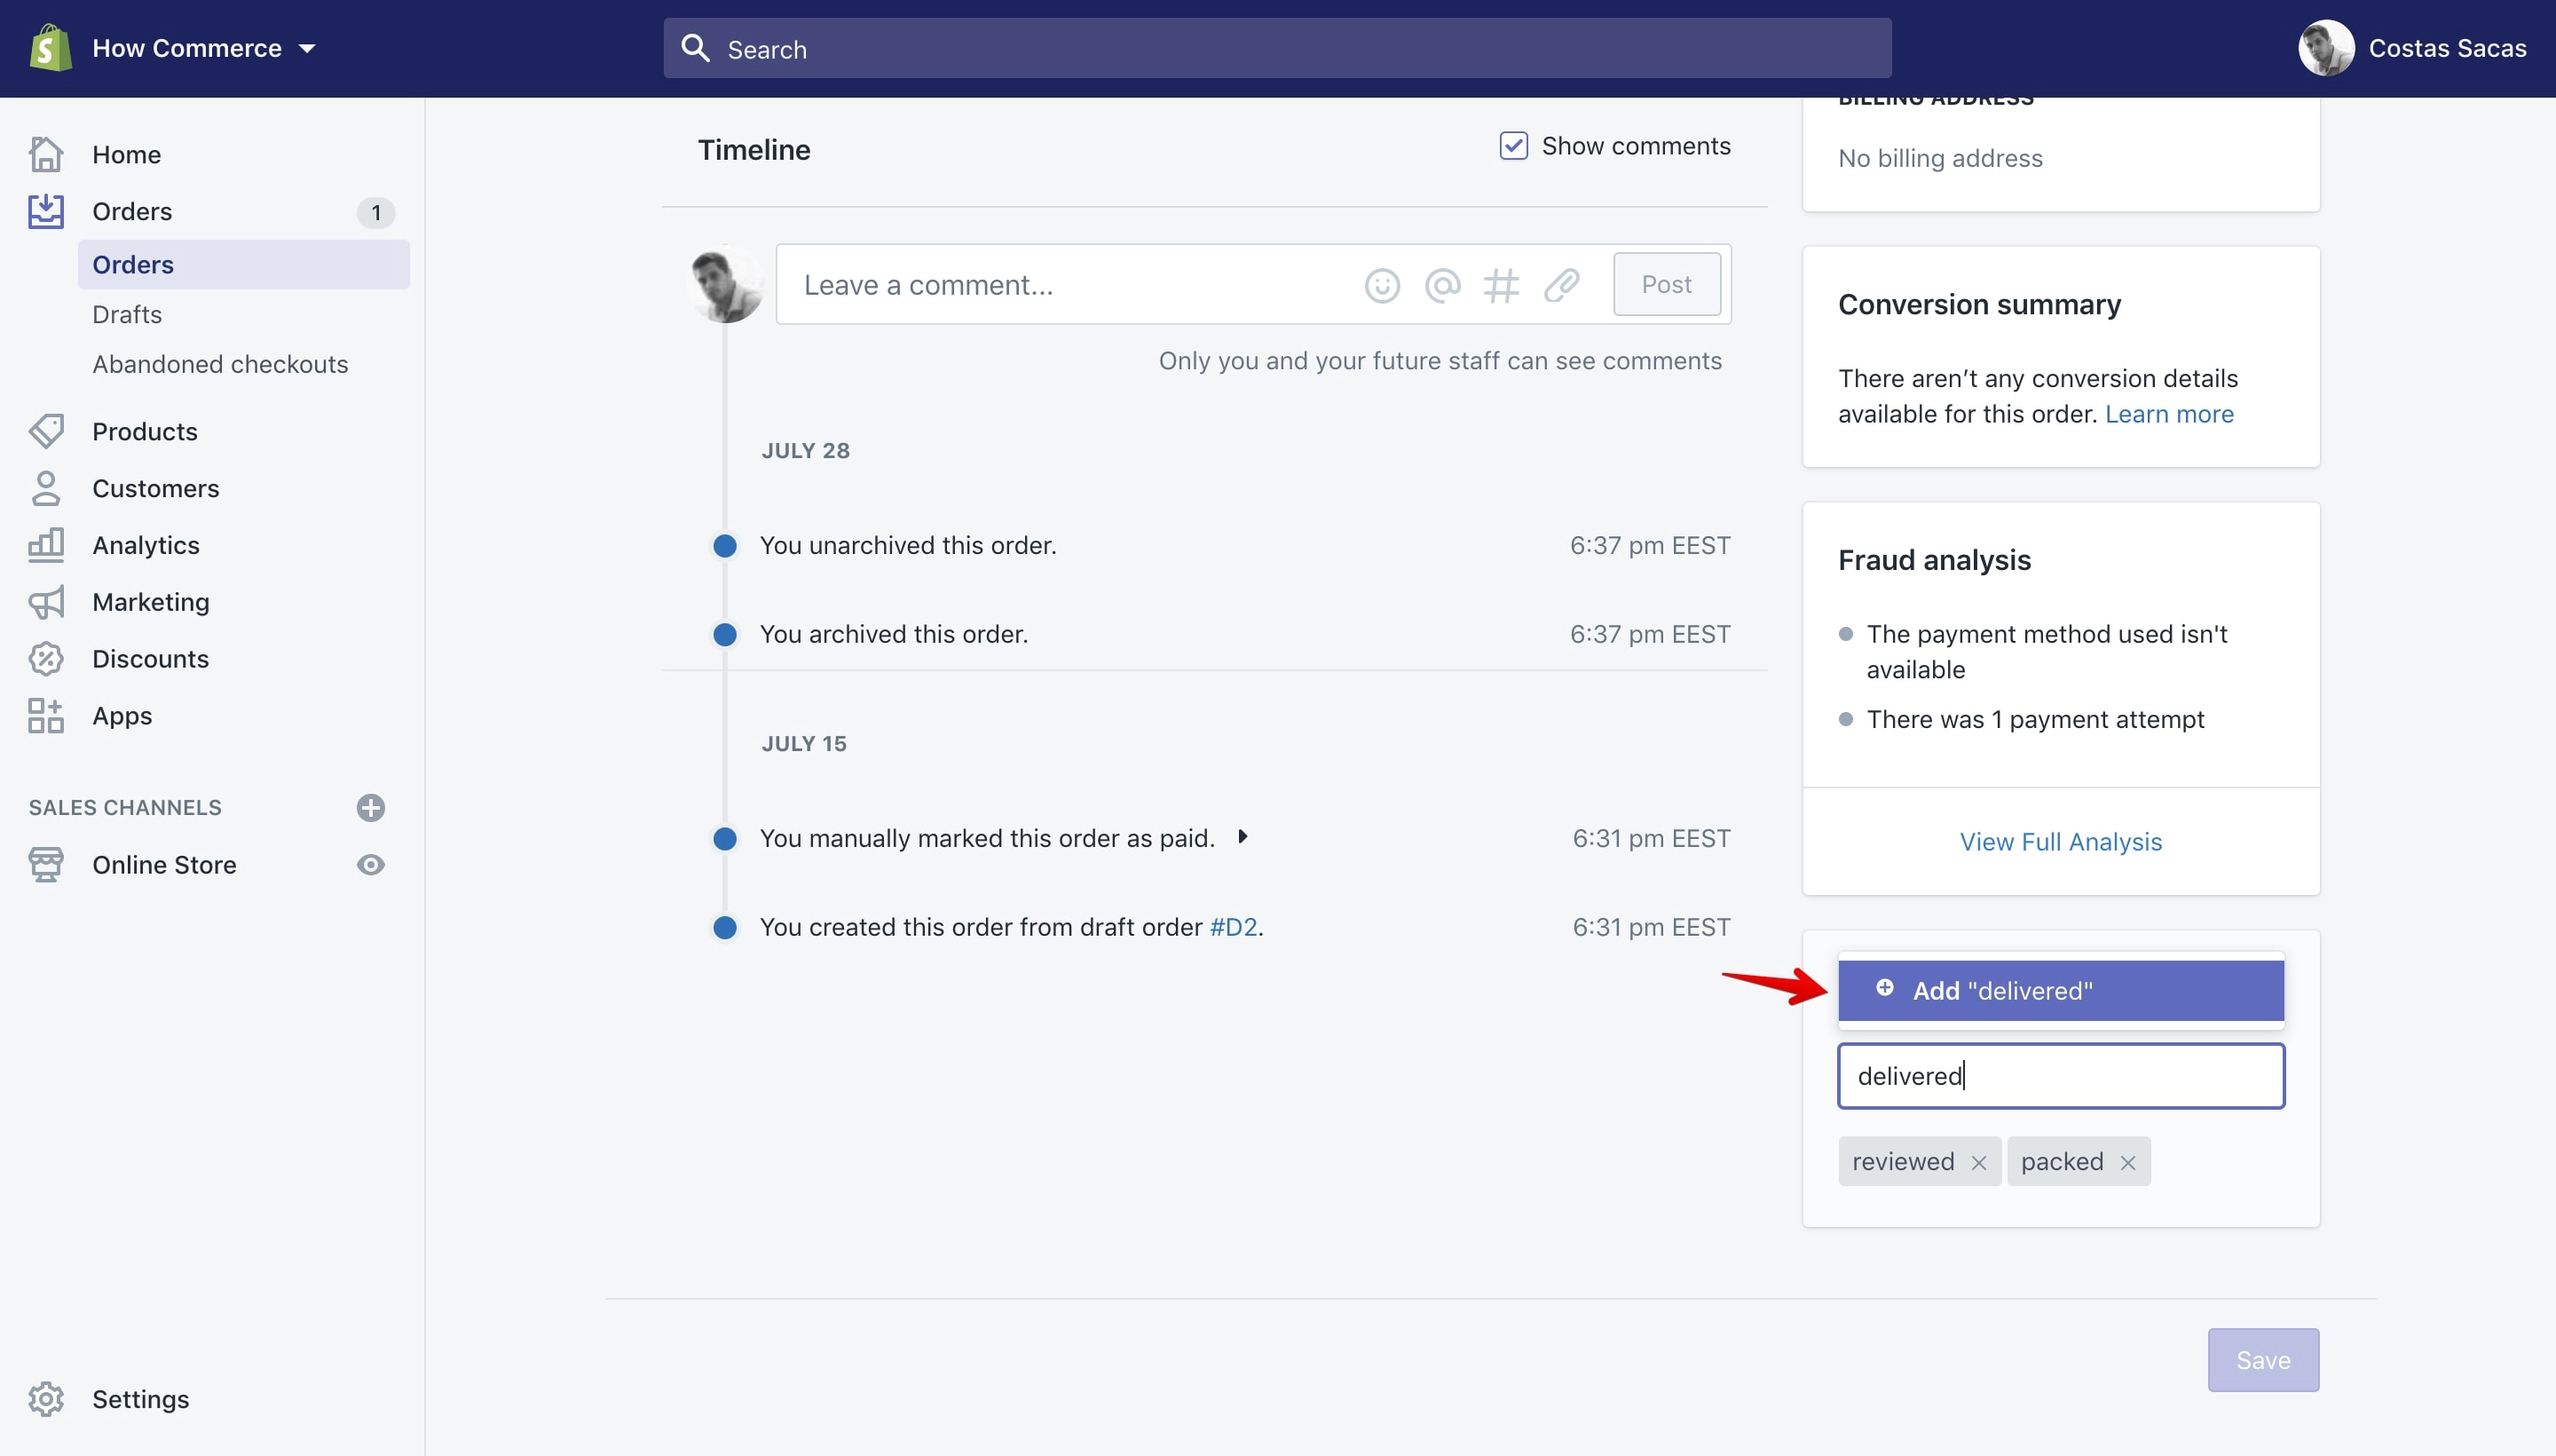Open Analytics section
Image resolution: width=2556 pixels, height=1456 pixels.
click(146, 546)
